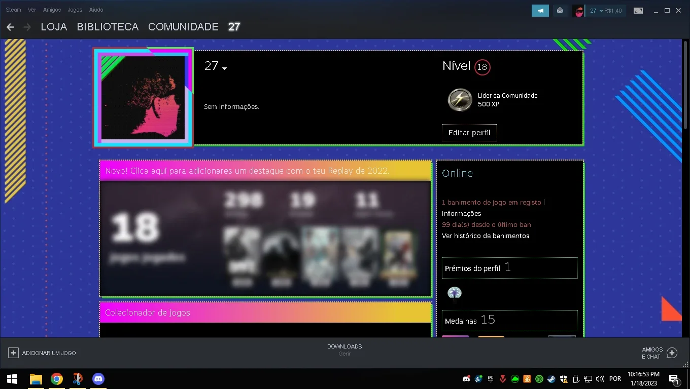Open the Ver menu
The image size is (690, 389).
tap(32, 10)
